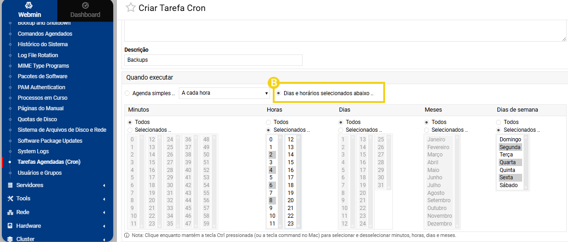Select the Agenda simples radio button
This screenshot has height=242, width=568.
click(x=127, y=93)
